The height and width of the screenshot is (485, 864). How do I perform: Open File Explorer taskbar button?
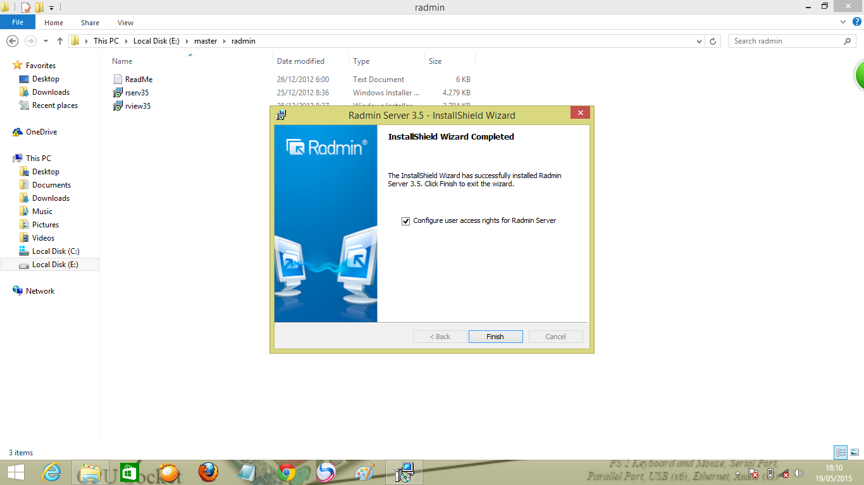(90, 472)
